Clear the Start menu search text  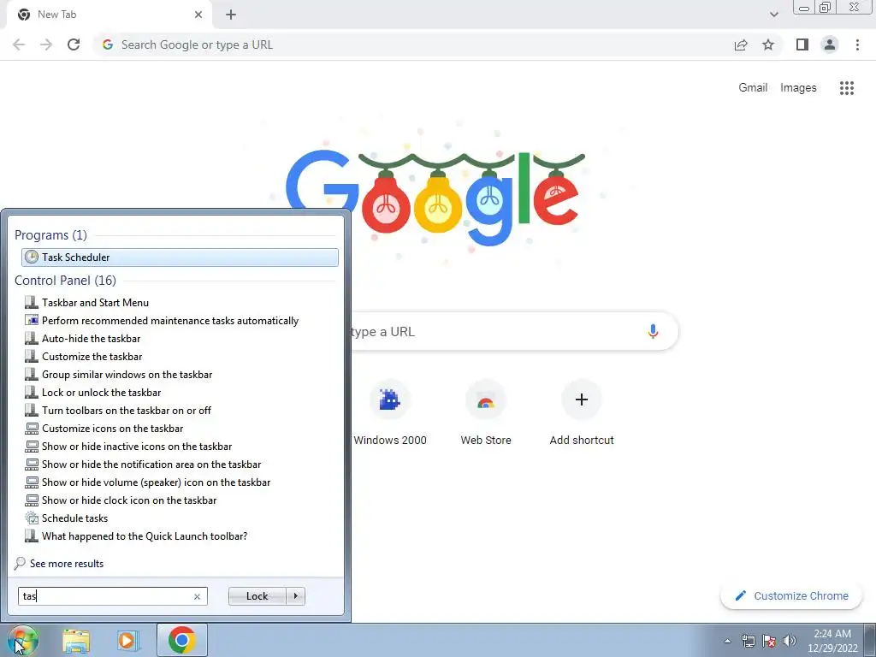point(197,596)
